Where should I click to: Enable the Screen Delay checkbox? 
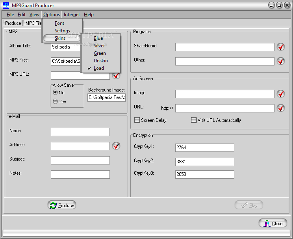(137, 120)
